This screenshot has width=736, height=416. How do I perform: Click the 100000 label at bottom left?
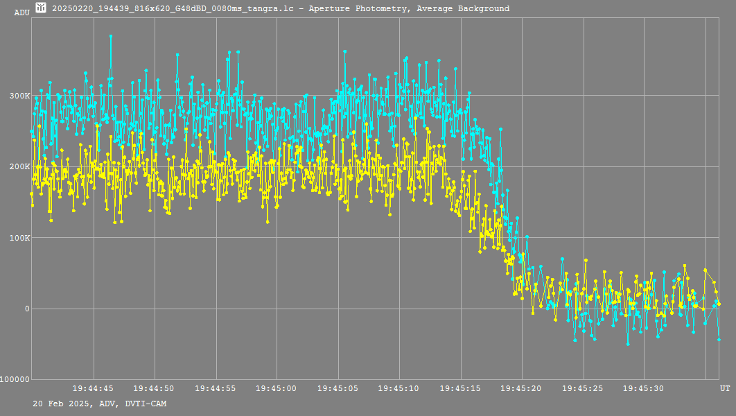coord(15,380)
